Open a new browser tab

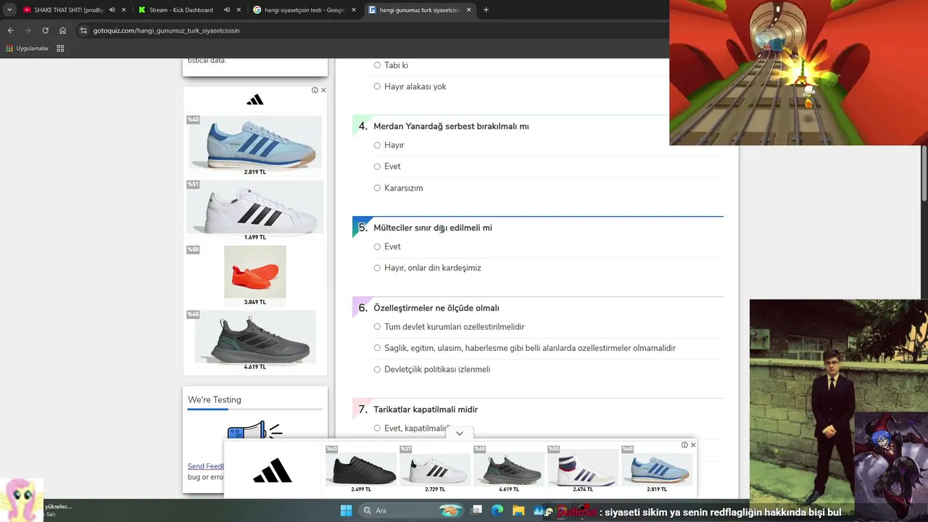486,10
